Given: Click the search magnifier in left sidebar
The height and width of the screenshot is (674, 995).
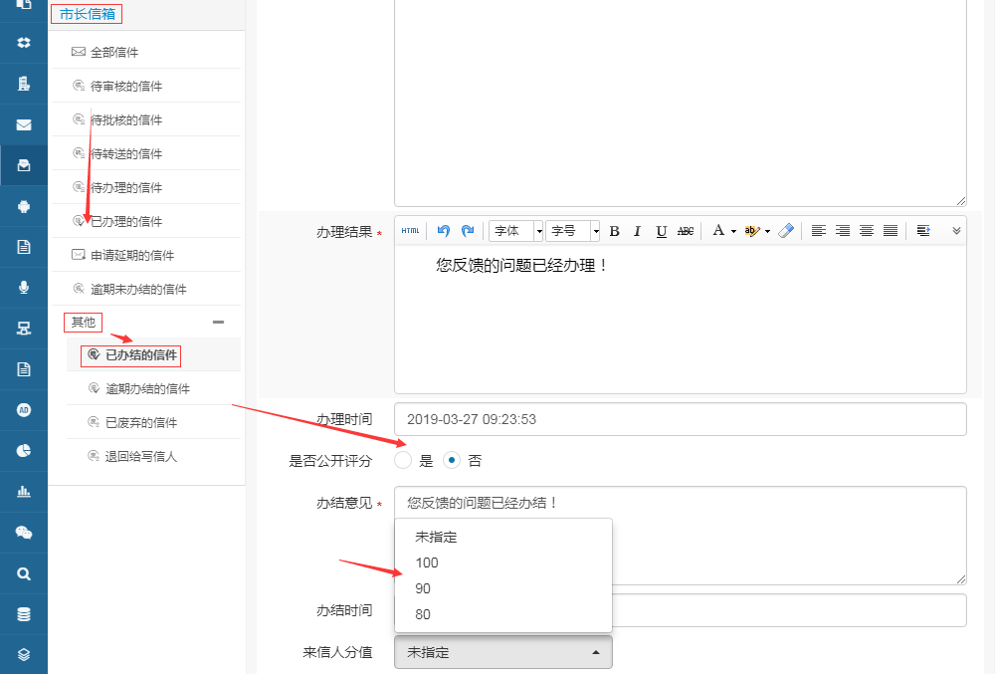Looking at the screenshot, I should click(24, 573).
